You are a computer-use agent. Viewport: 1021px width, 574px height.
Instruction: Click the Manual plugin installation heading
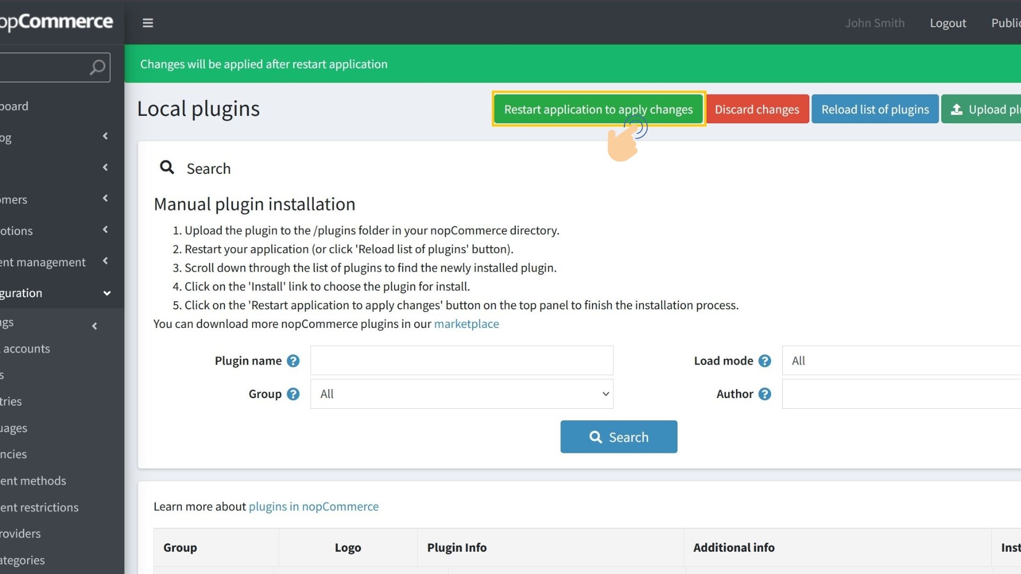[x=254, y=204]
